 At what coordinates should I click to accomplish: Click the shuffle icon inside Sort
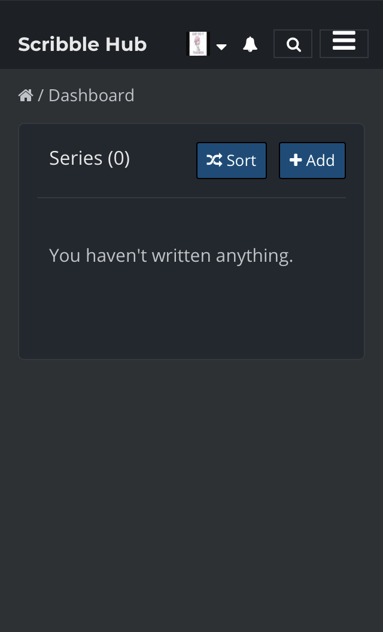214,160
